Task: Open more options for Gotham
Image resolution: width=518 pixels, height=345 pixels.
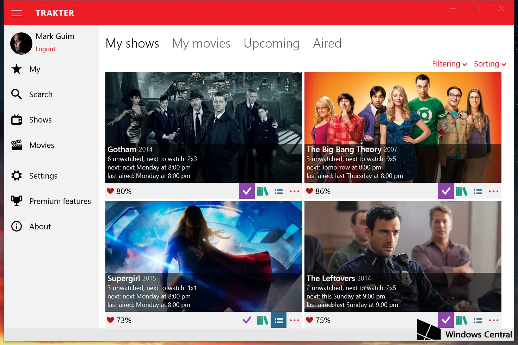Action: pos(295,191)
